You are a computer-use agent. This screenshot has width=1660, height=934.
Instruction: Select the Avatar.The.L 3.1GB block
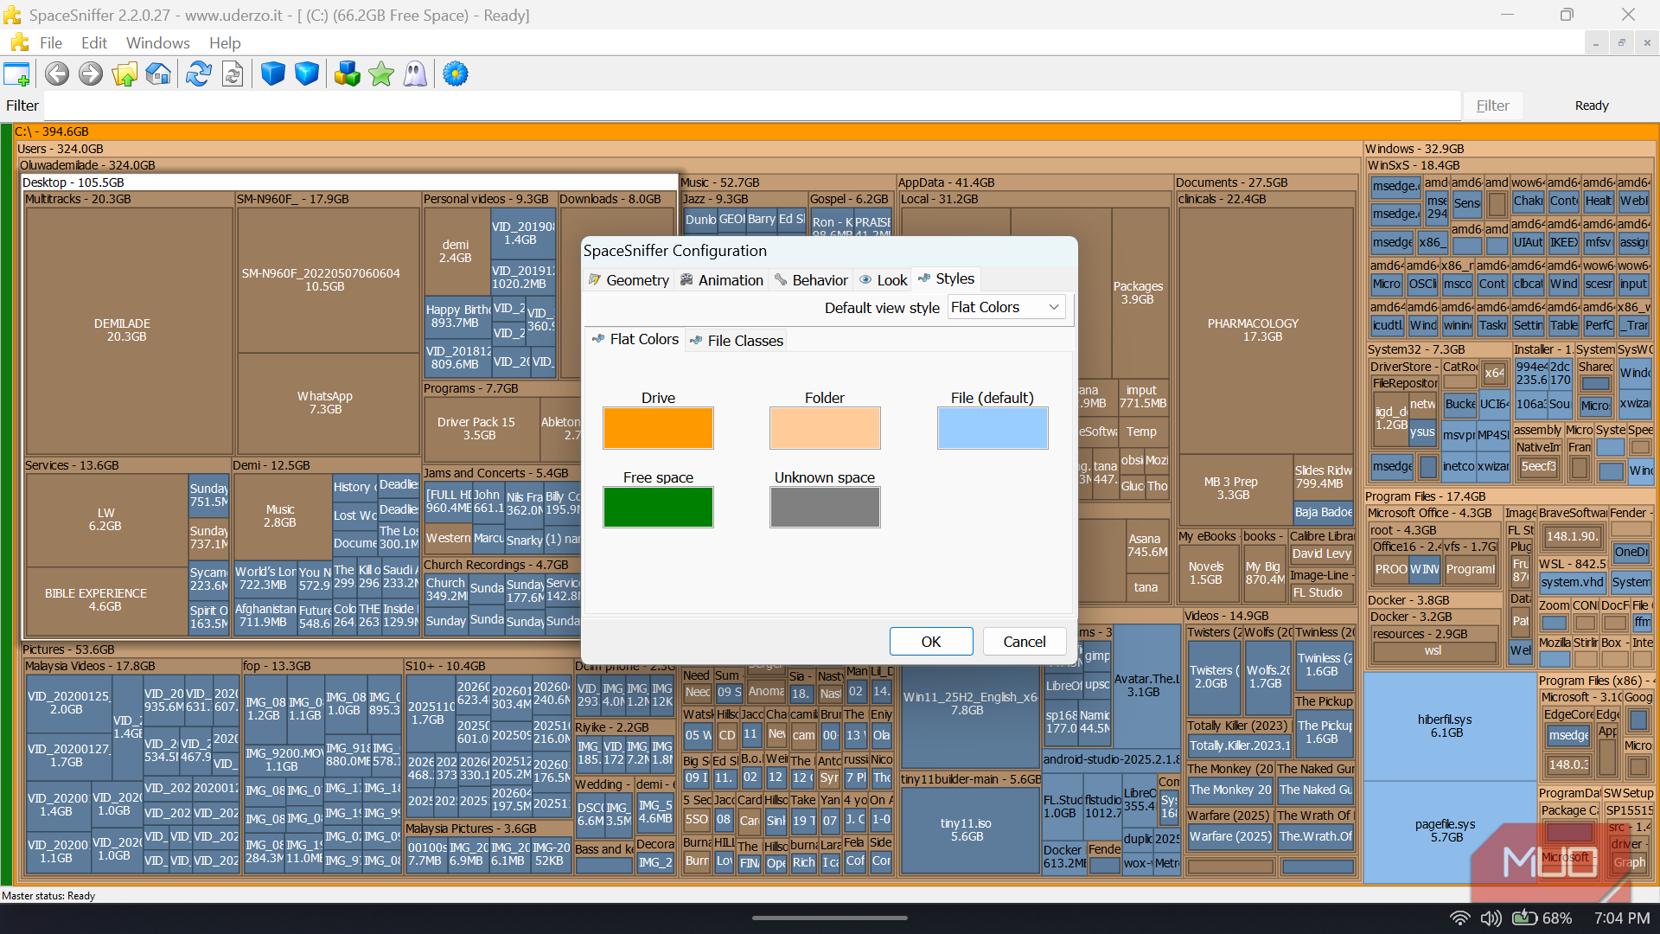click(x=1146, y=685)
